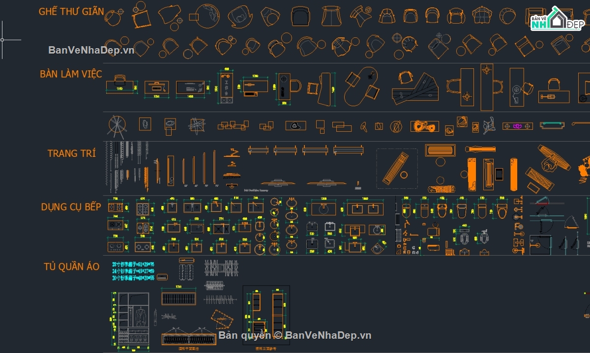The height and width of the screenshot is (353, 590).
Task: Click the DỤNG CỤ BẾP category label
Action: (x=71, y=206)
